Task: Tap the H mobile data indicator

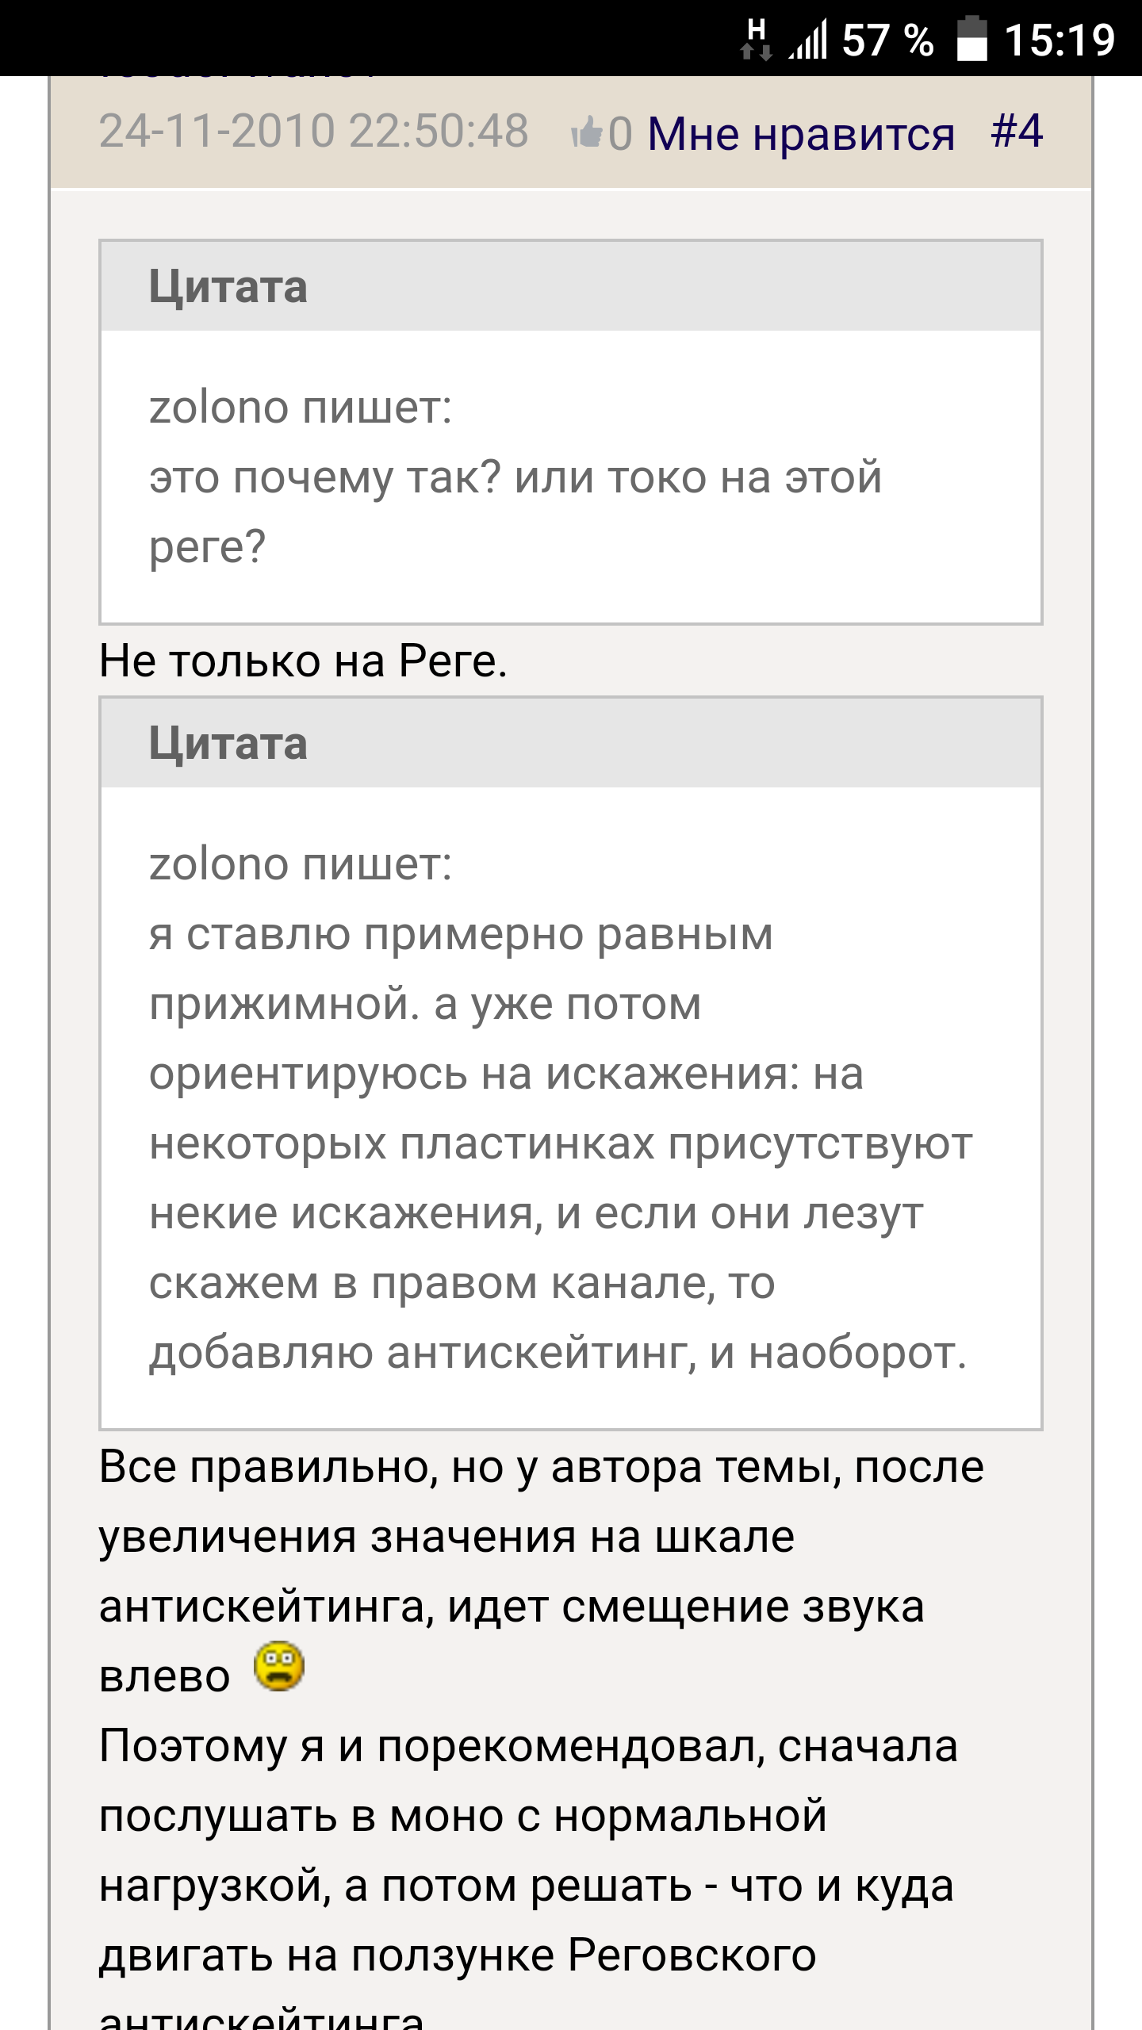Action: pyautogui.click(x=756, y=40)
